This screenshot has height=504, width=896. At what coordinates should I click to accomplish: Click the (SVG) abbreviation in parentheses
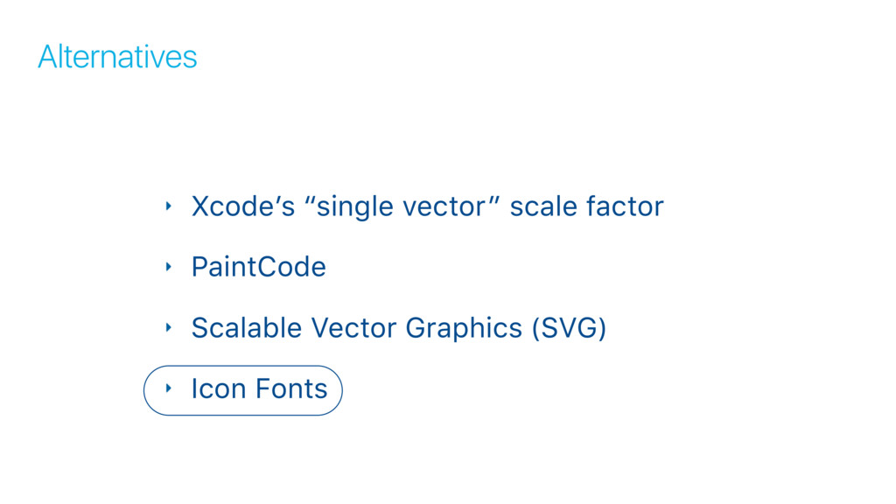pyautogui.click(x=569, y=329)
